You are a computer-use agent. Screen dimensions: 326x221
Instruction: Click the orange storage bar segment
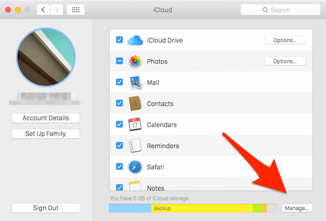tap(264, 208)
